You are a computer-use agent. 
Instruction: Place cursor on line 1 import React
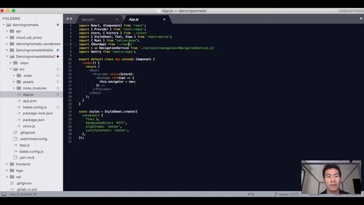coord(113,26)
